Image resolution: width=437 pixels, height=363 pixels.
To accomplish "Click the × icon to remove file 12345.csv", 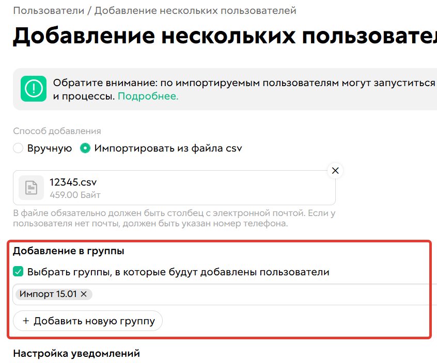I will [x=335, y=170].
